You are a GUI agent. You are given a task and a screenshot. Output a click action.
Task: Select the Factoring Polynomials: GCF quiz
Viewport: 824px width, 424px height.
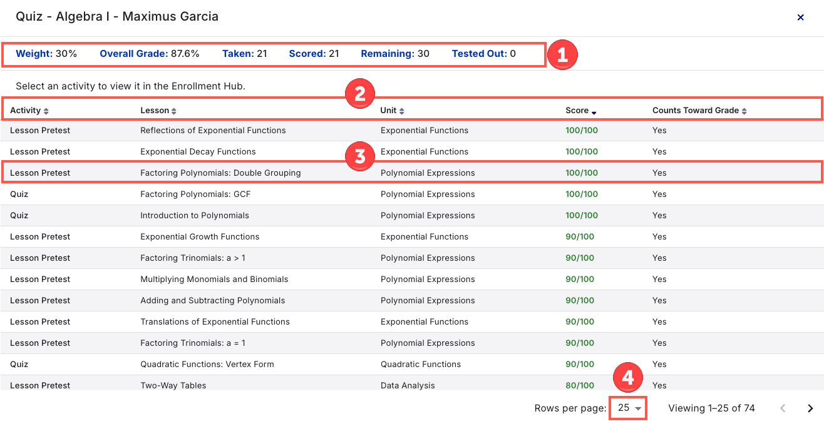tap(412, 194)
